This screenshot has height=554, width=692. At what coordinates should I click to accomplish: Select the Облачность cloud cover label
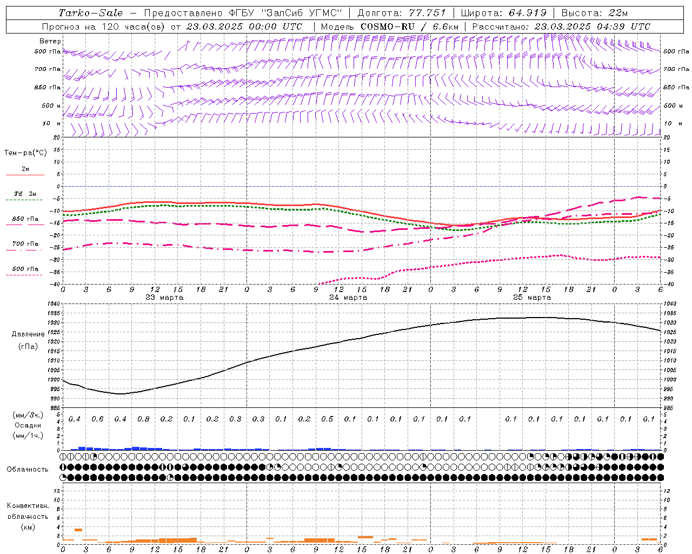point(28,469)
